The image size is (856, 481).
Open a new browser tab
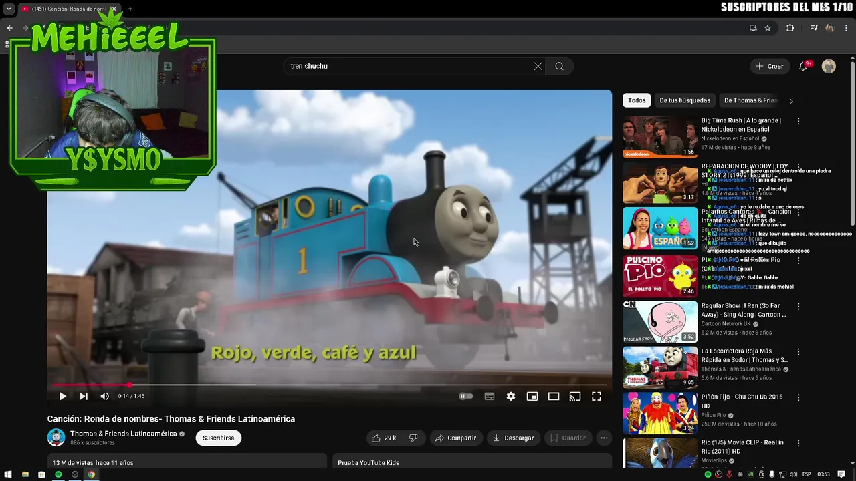click(130, 9)
